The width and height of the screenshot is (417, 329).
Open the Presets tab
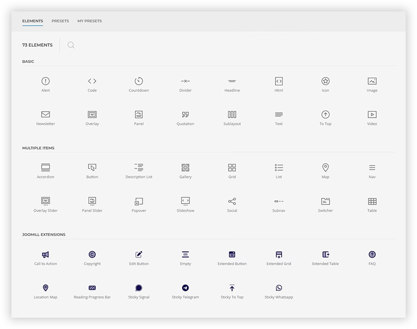click(x=60, y=21)
